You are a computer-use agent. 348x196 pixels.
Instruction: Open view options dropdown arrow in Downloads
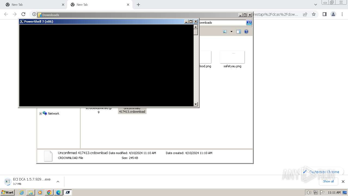pyautogui.click(x=231, y=32)
